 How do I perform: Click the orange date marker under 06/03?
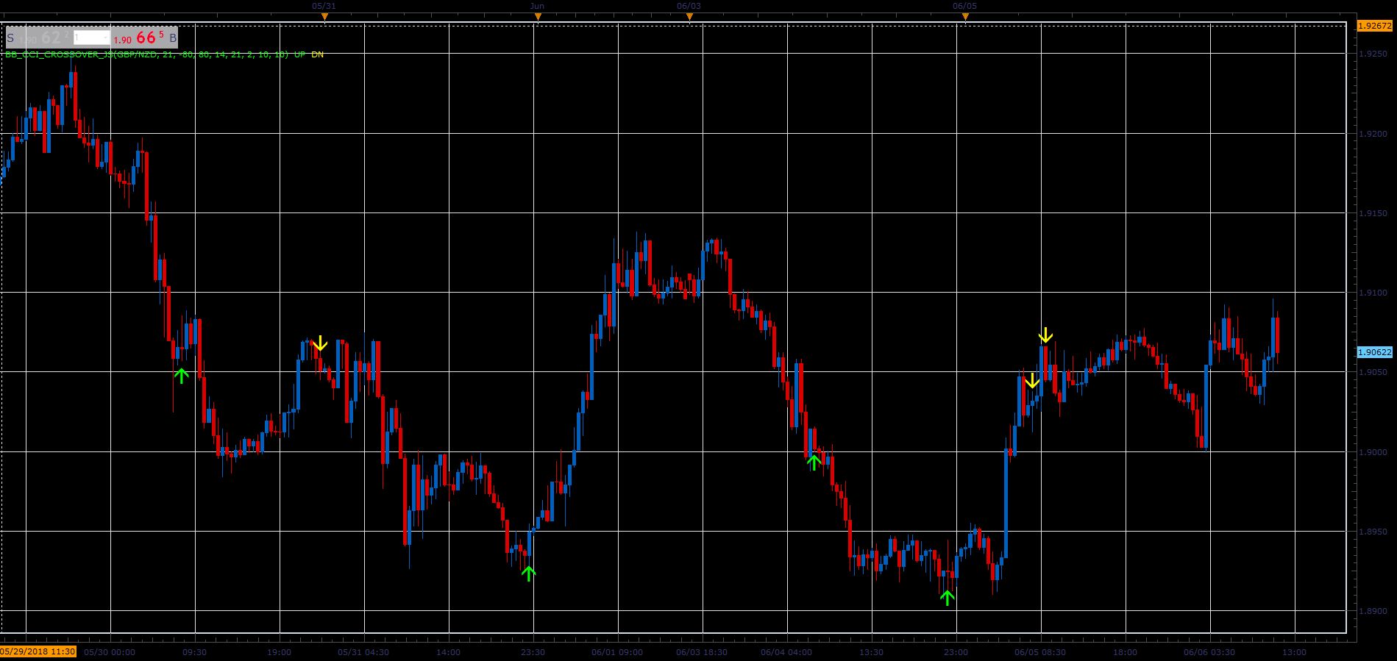(x=689, y=16)
